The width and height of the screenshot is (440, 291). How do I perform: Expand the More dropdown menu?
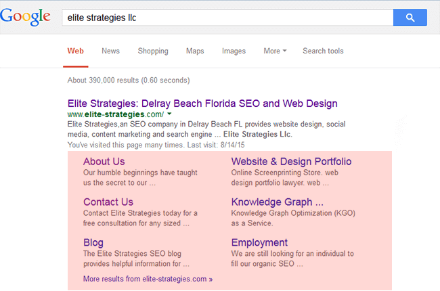[275, 51]
